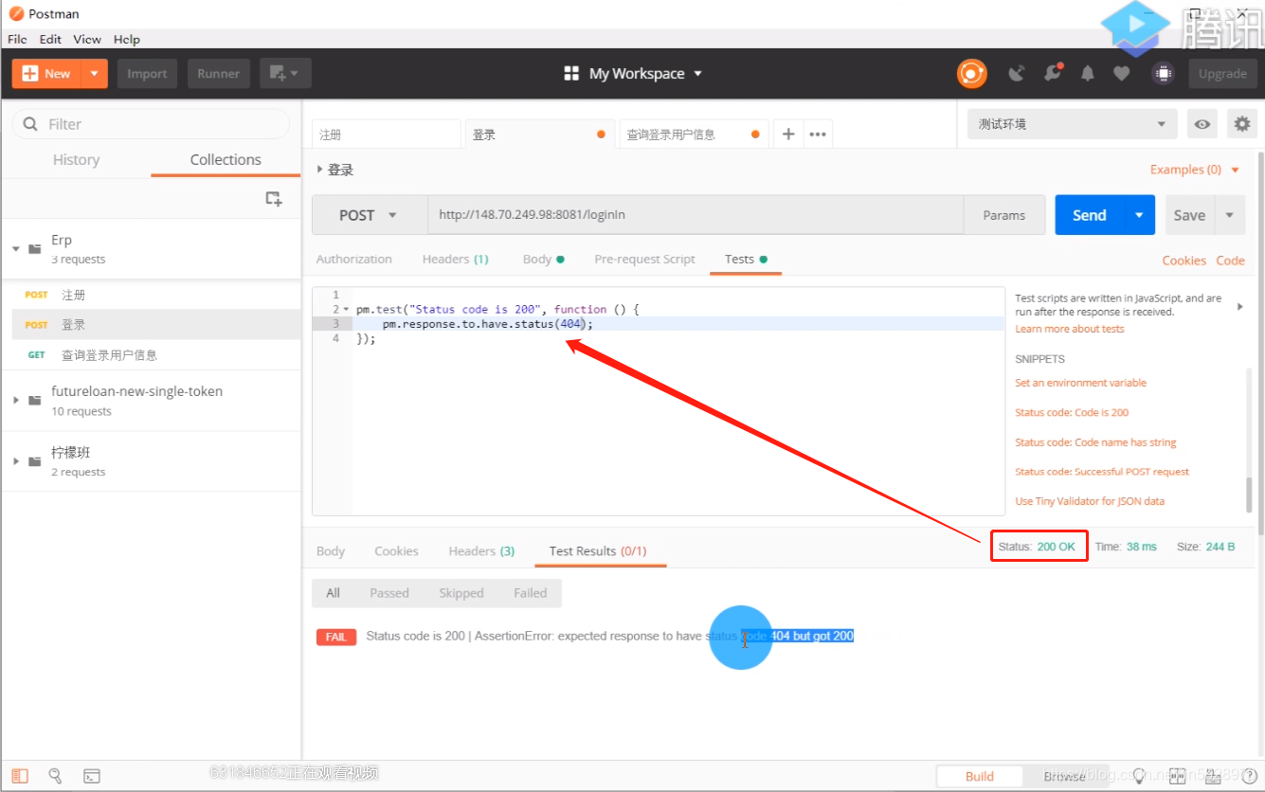Open the request Body tab
1265x792 pixels.
tap(543, 259)
